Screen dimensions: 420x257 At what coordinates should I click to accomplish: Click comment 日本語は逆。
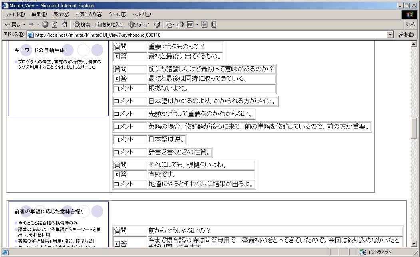pos(166,139)
